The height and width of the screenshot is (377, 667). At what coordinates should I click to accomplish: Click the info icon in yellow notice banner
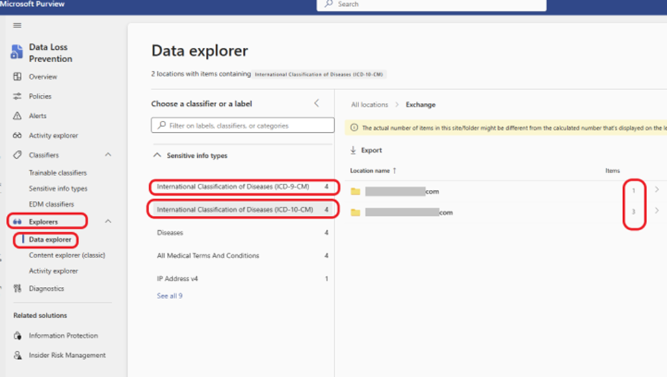tap(354, 127)
